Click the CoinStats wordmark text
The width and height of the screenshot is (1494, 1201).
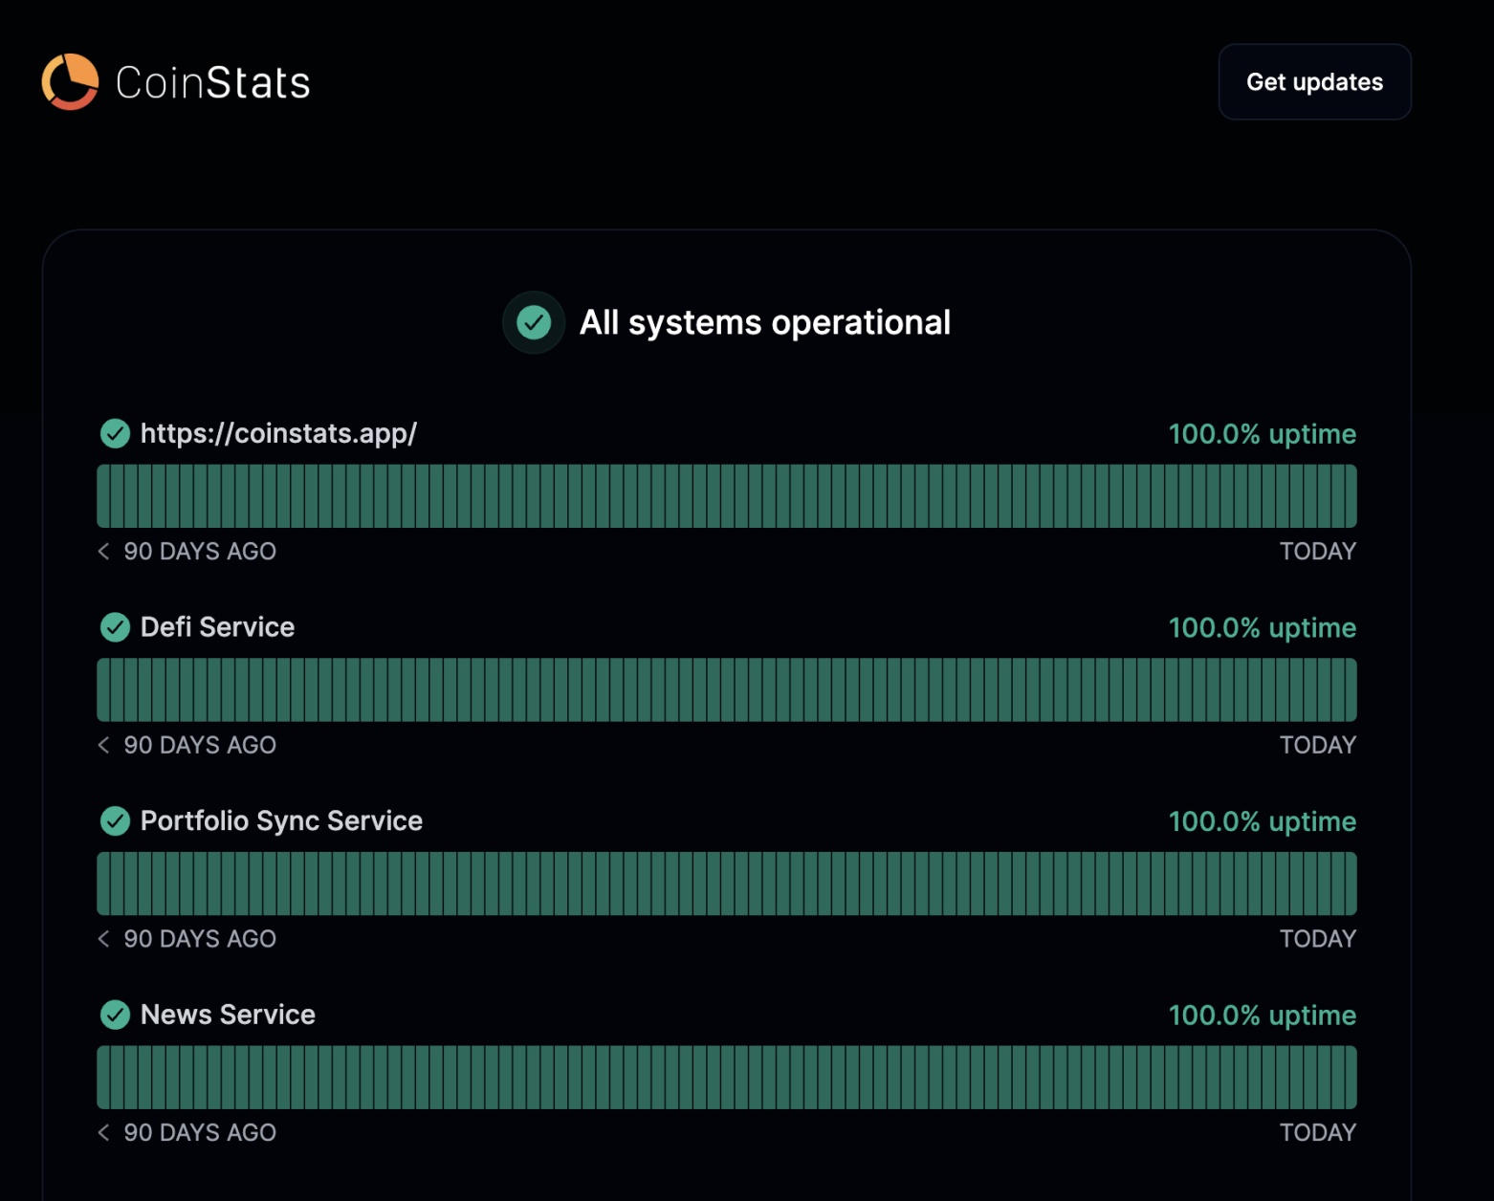[212, 82]
